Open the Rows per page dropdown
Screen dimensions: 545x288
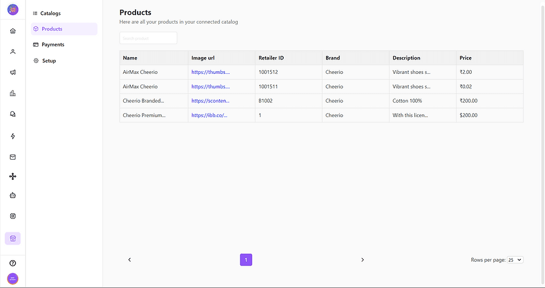515,260
